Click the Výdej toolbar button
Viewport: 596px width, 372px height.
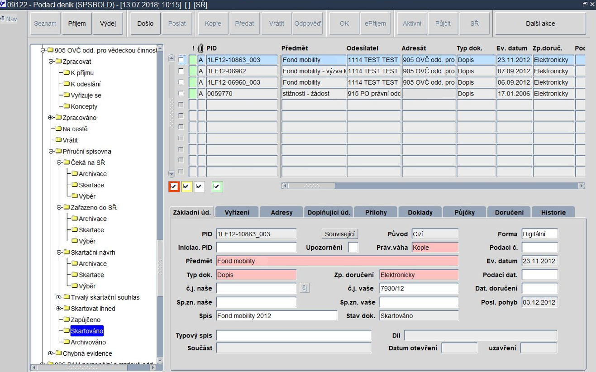point(108,24)
